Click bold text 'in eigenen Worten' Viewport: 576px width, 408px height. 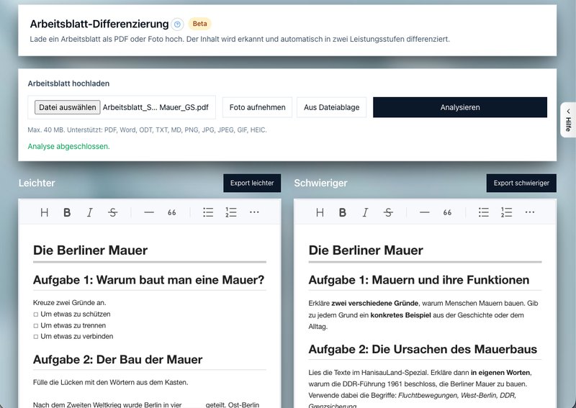(x=500, y=372)
